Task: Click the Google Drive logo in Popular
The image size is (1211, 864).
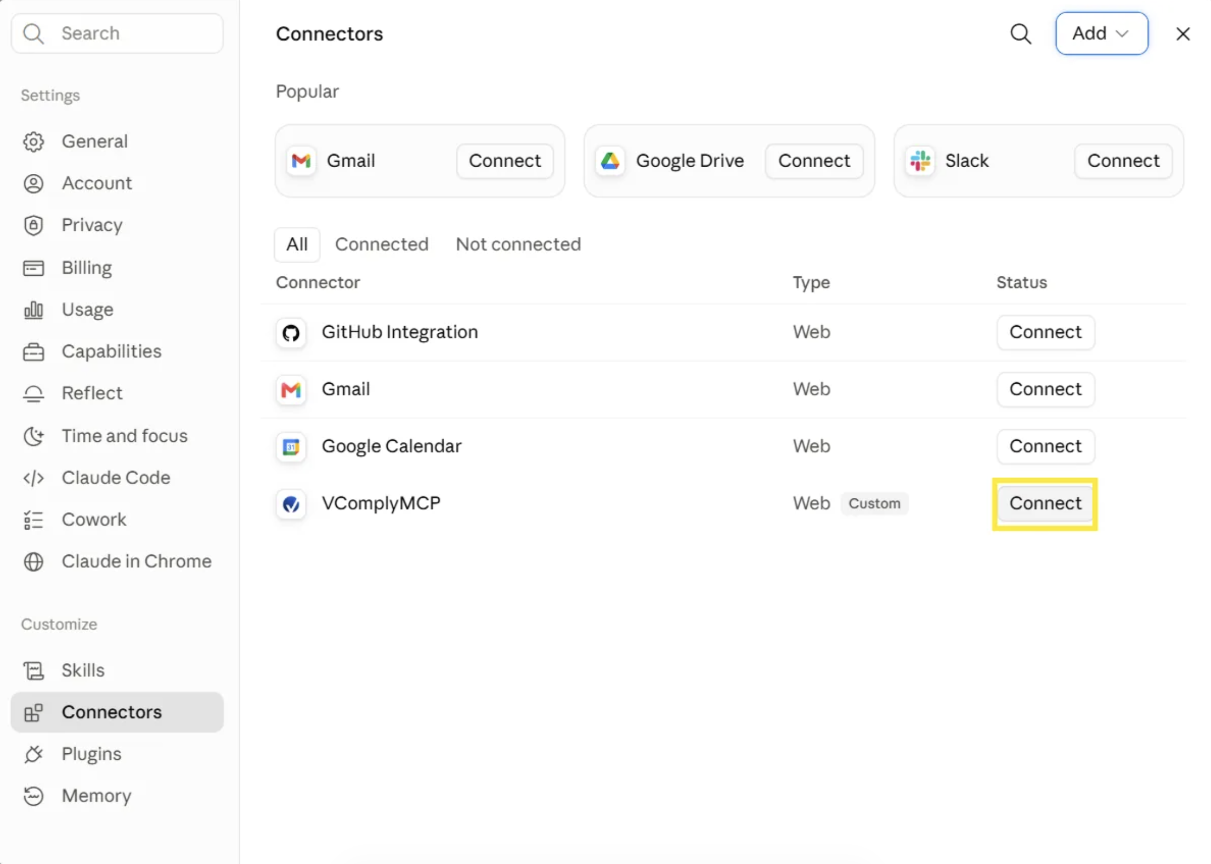Action: coord(610,161)
